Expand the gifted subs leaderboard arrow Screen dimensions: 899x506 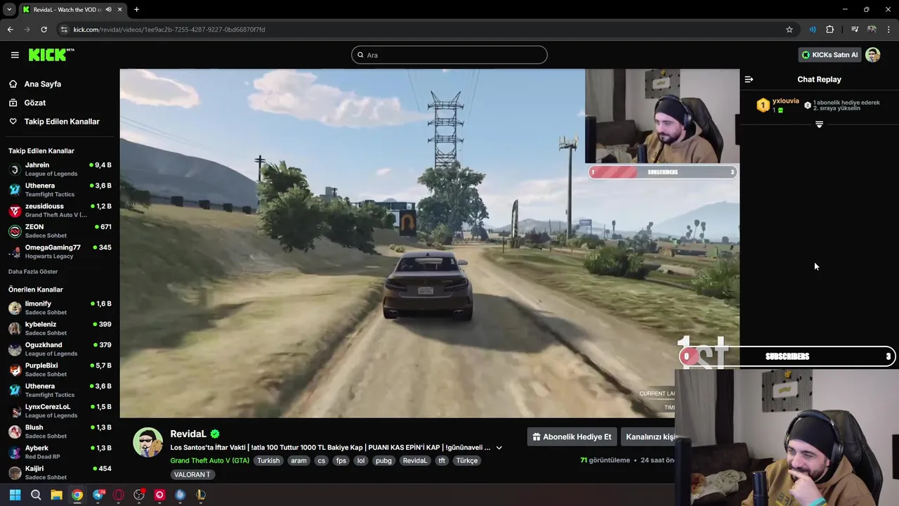[x=819, y=124]
